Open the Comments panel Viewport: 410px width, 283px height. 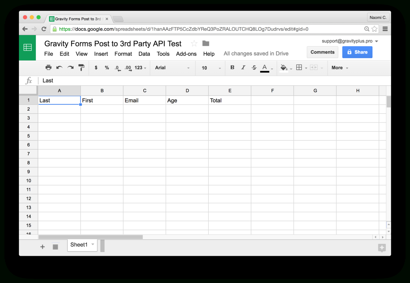322,52
